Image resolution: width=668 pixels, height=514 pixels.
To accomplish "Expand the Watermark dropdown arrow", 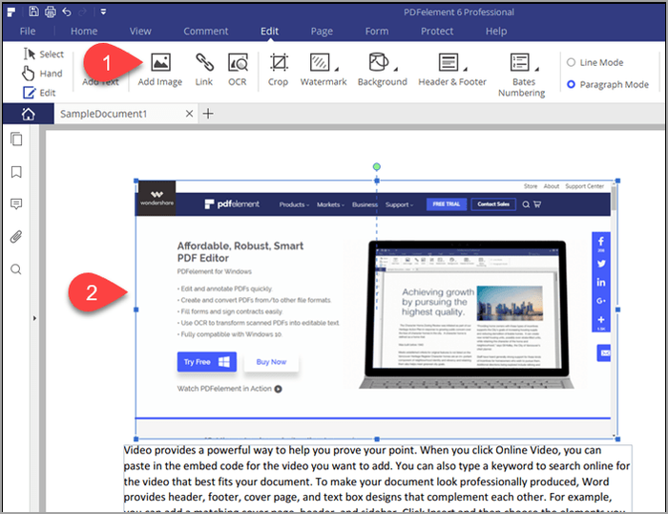I will 337,69.
